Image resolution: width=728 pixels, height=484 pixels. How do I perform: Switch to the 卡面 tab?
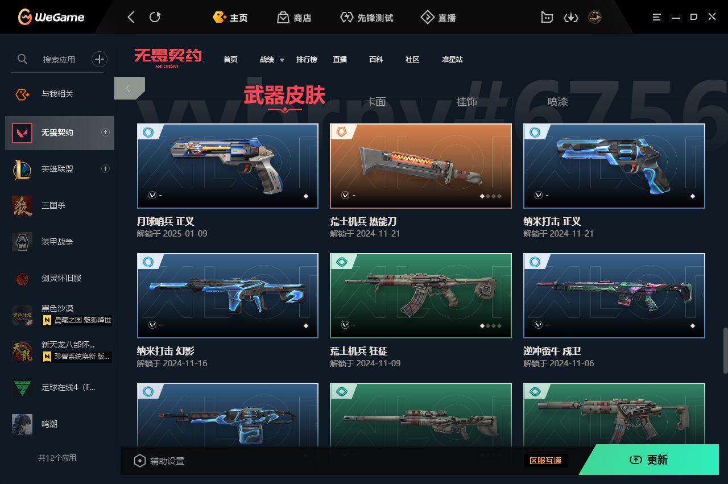[x=375, y=102]
